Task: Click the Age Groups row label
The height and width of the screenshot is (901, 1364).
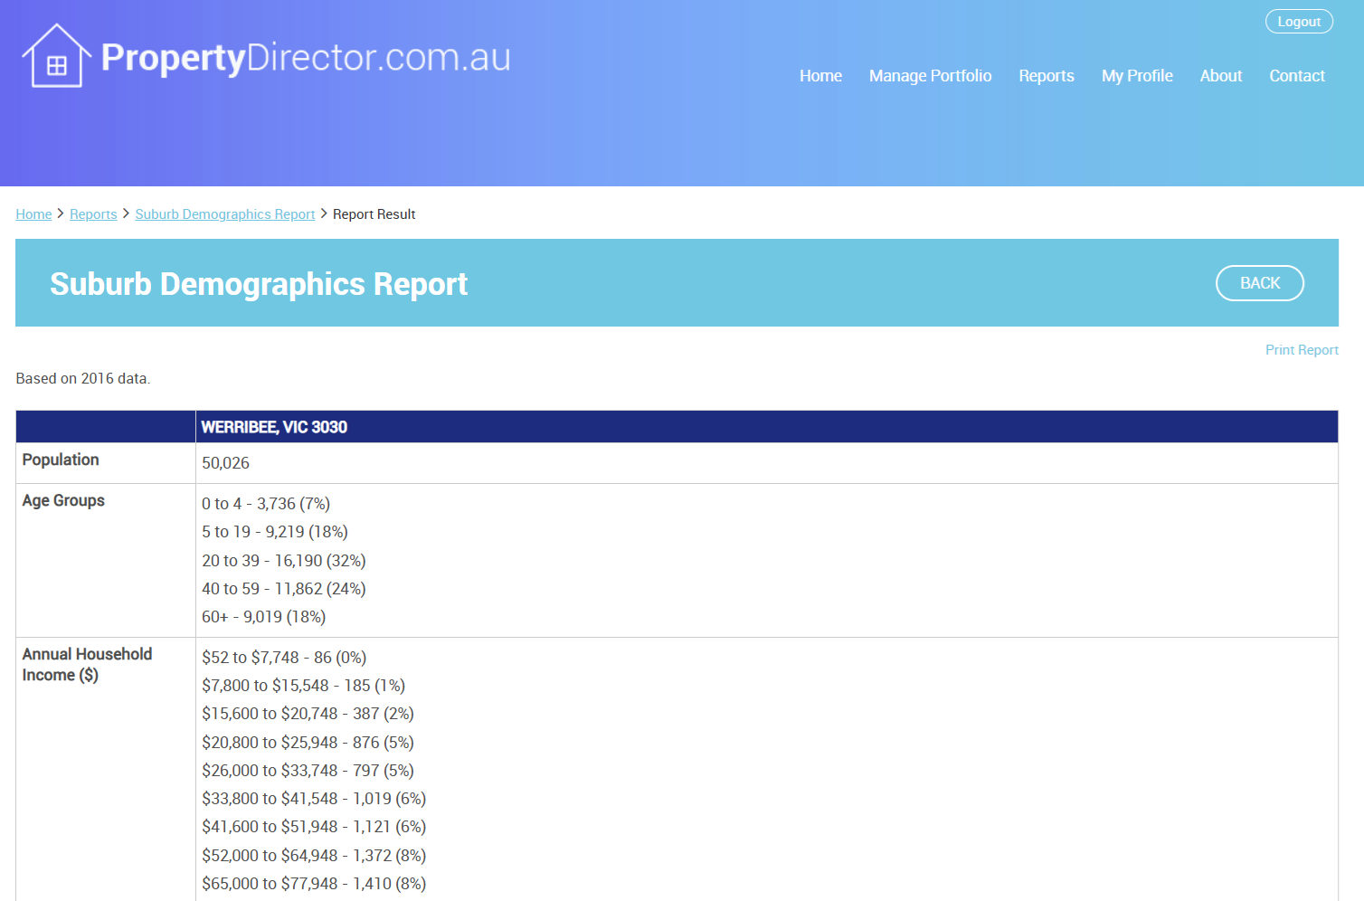Action: (63, 501)
